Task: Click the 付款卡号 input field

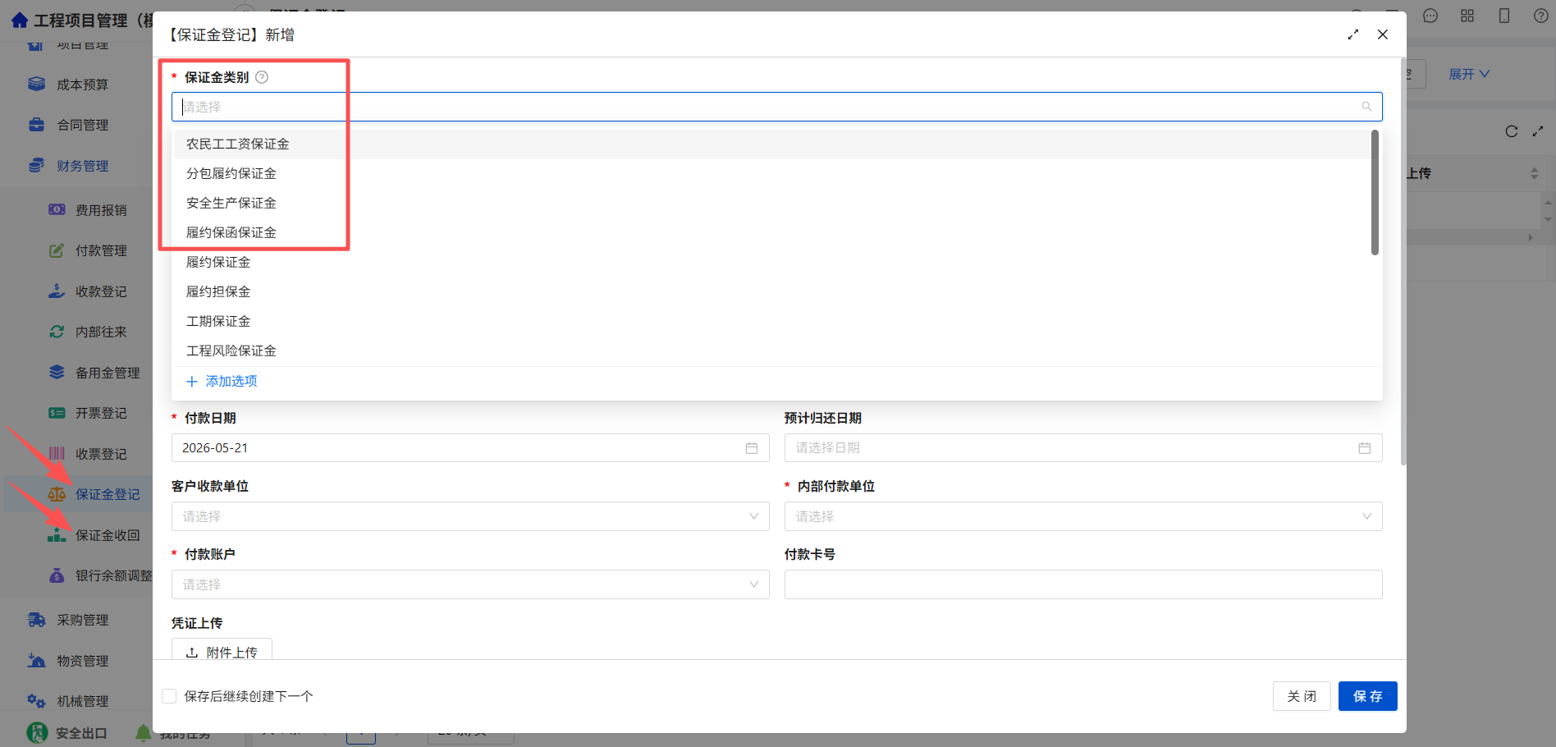Action: pyautogui.click(x=1083, y=584)
